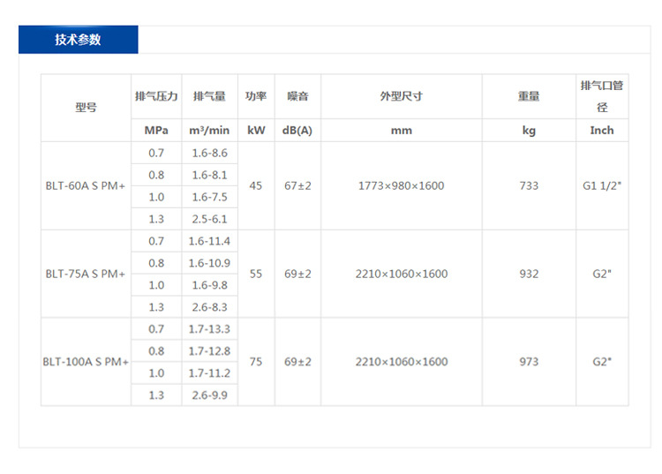Screen dimensions: 662x474
Task: Click the 外型尺寸 column header
Action: tap(401, 96)
